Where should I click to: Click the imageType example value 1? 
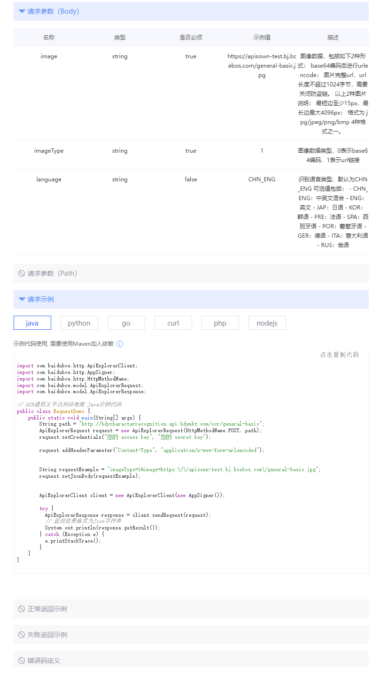coord(262,151)
